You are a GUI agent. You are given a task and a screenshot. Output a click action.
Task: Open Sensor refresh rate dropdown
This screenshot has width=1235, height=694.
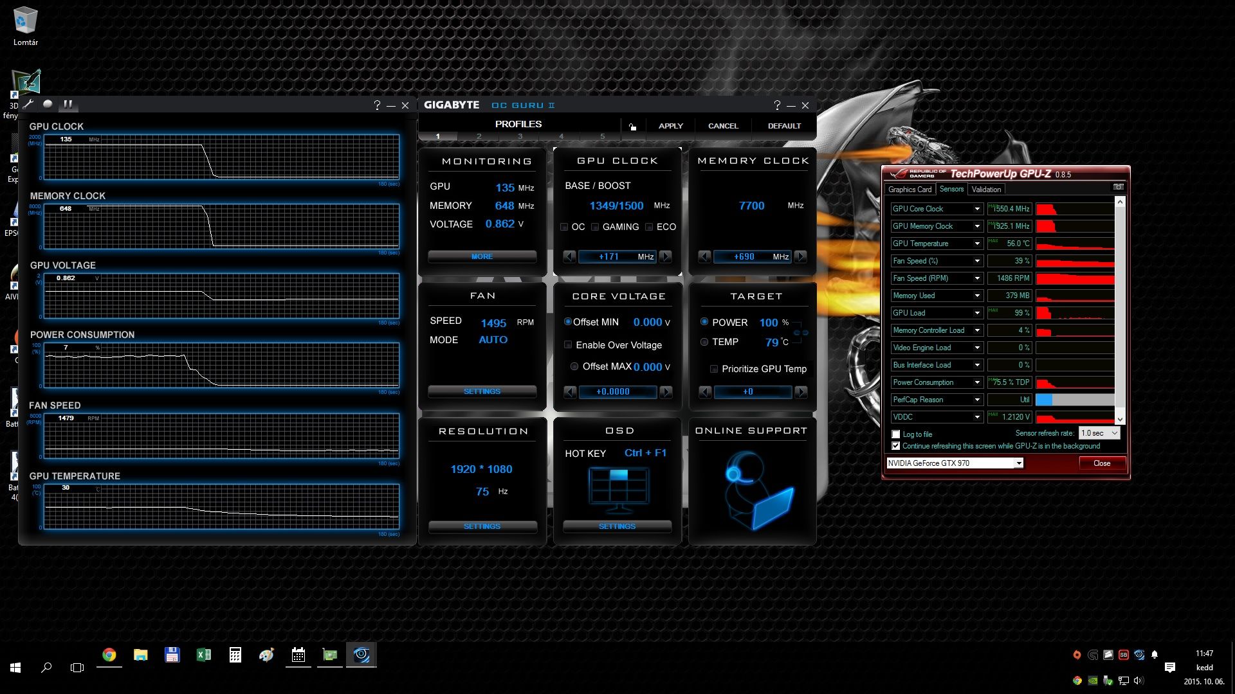coord(1099,433)
